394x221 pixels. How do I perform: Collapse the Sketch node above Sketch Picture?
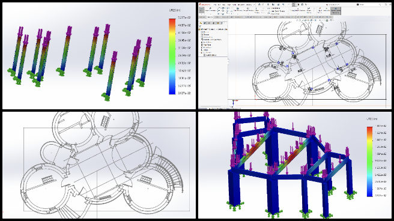[x=200, y=52]
